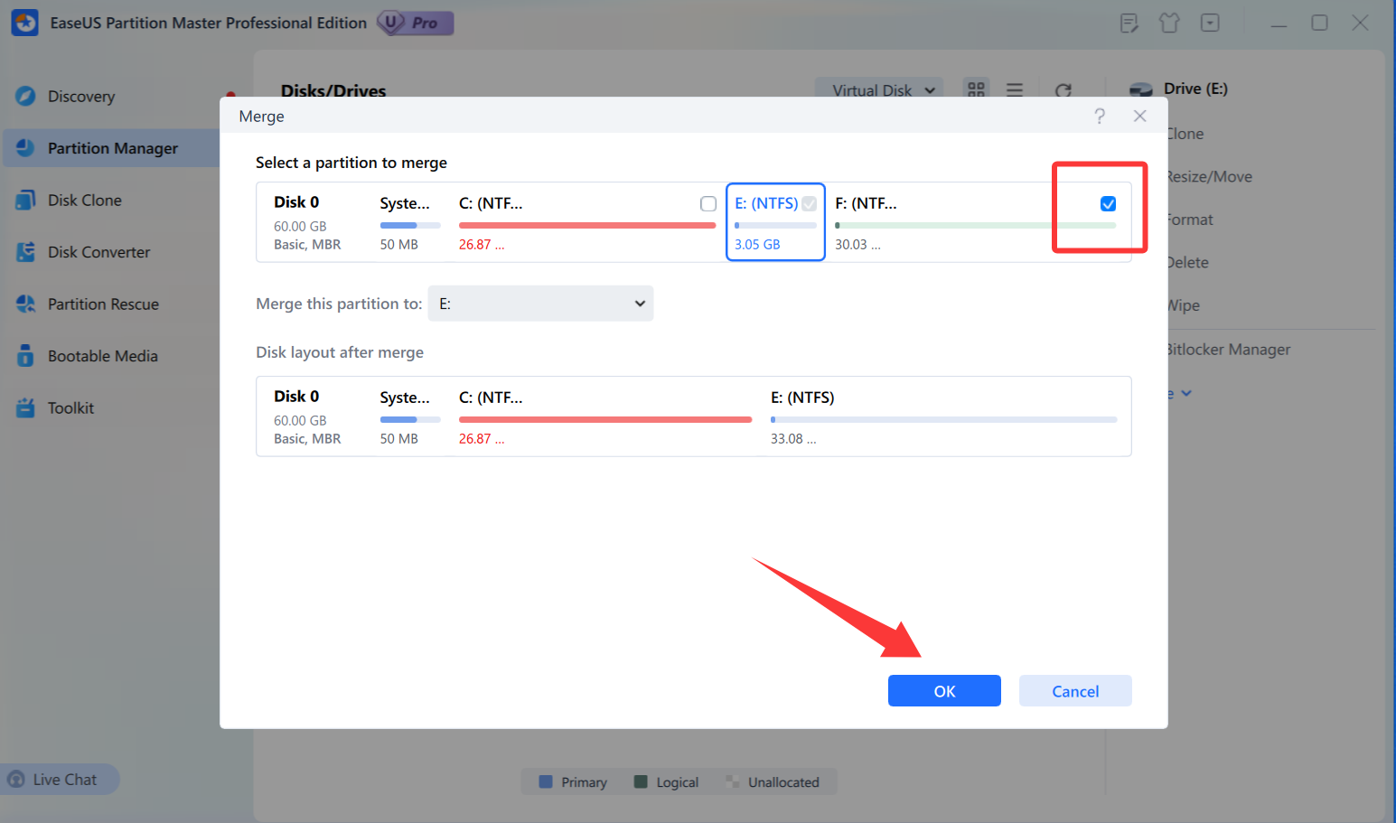
Task: Close the Merge dialog
Action: click(x=1140, y=116)
